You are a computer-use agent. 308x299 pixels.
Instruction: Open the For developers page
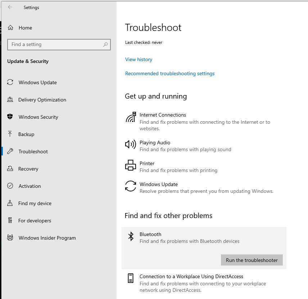pos(35,221)
